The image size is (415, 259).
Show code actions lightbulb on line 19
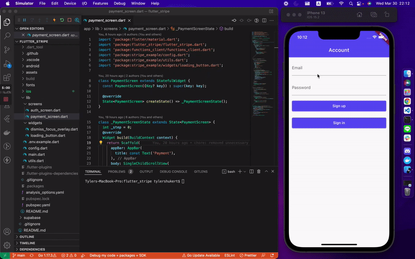point(101,142)
